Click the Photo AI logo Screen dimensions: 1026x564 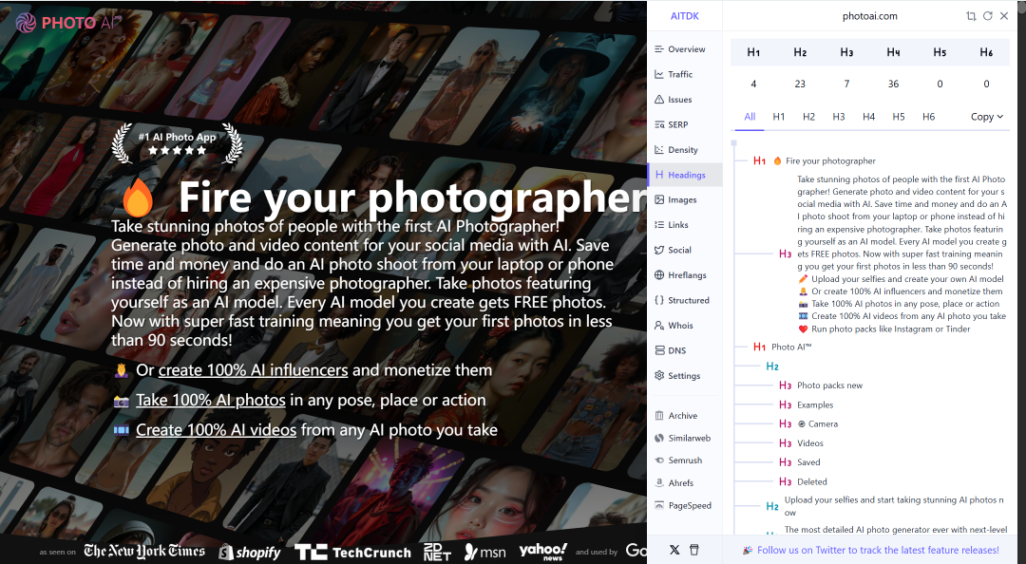pyautogui.click(x=68, y=23)
